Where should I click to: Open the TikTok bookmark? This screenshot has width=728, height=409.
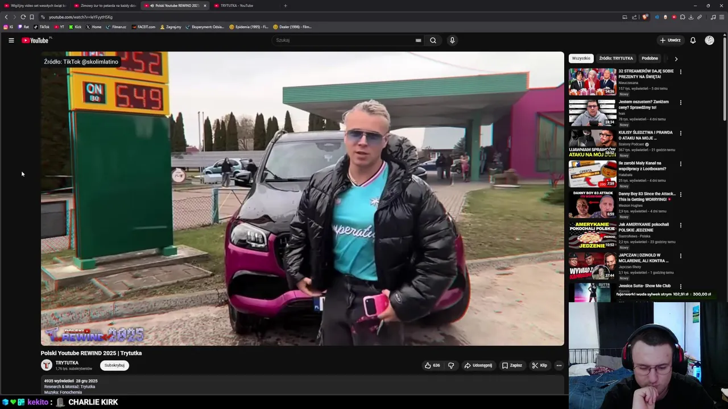(42, 27)
